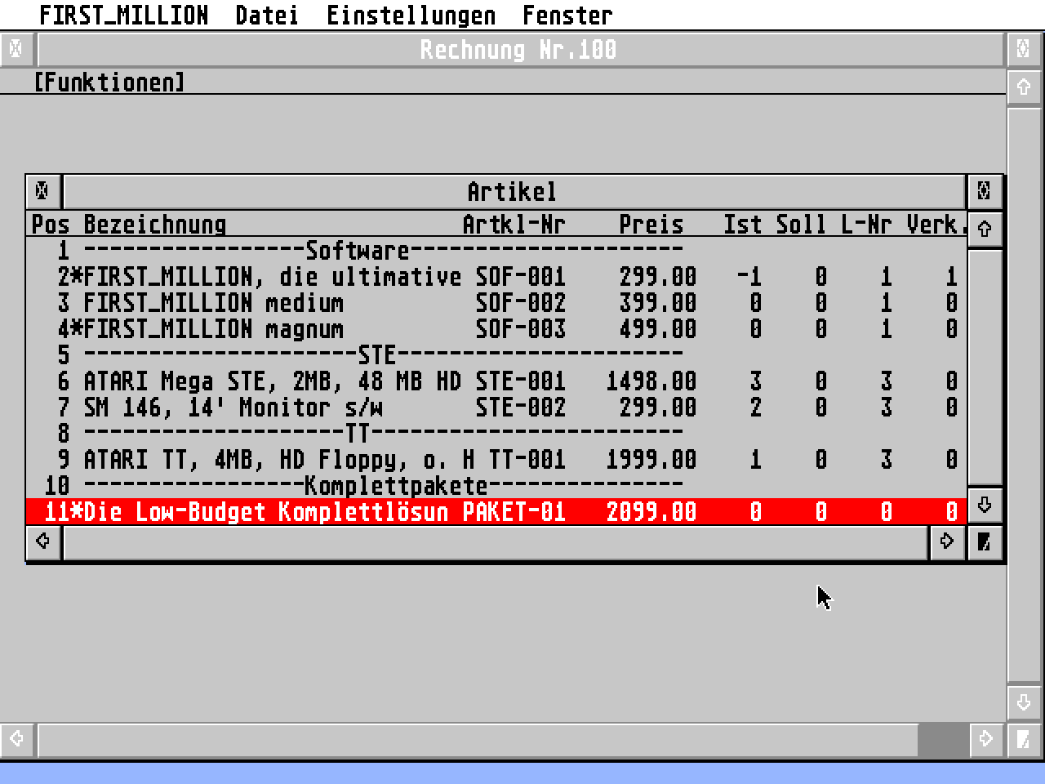Open the Datei menu

coord(267,15)
